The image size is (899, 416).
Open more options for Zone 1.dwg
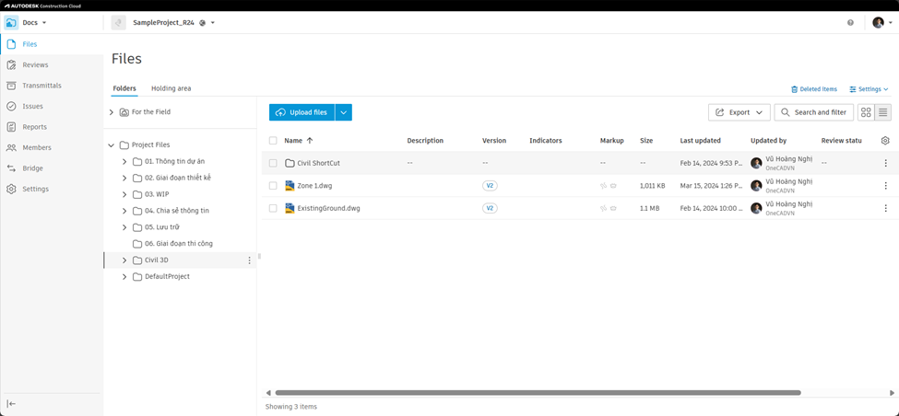tap(885, 185)
